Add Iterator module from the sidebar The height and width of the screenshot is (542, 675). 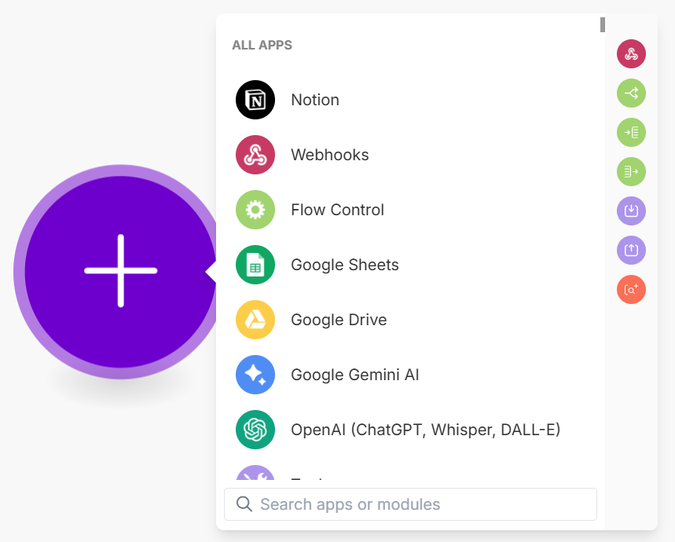click(x=631, y=133)
